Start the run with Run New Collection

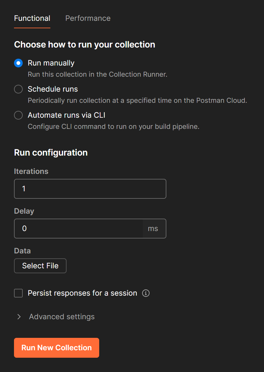(57, 347)
